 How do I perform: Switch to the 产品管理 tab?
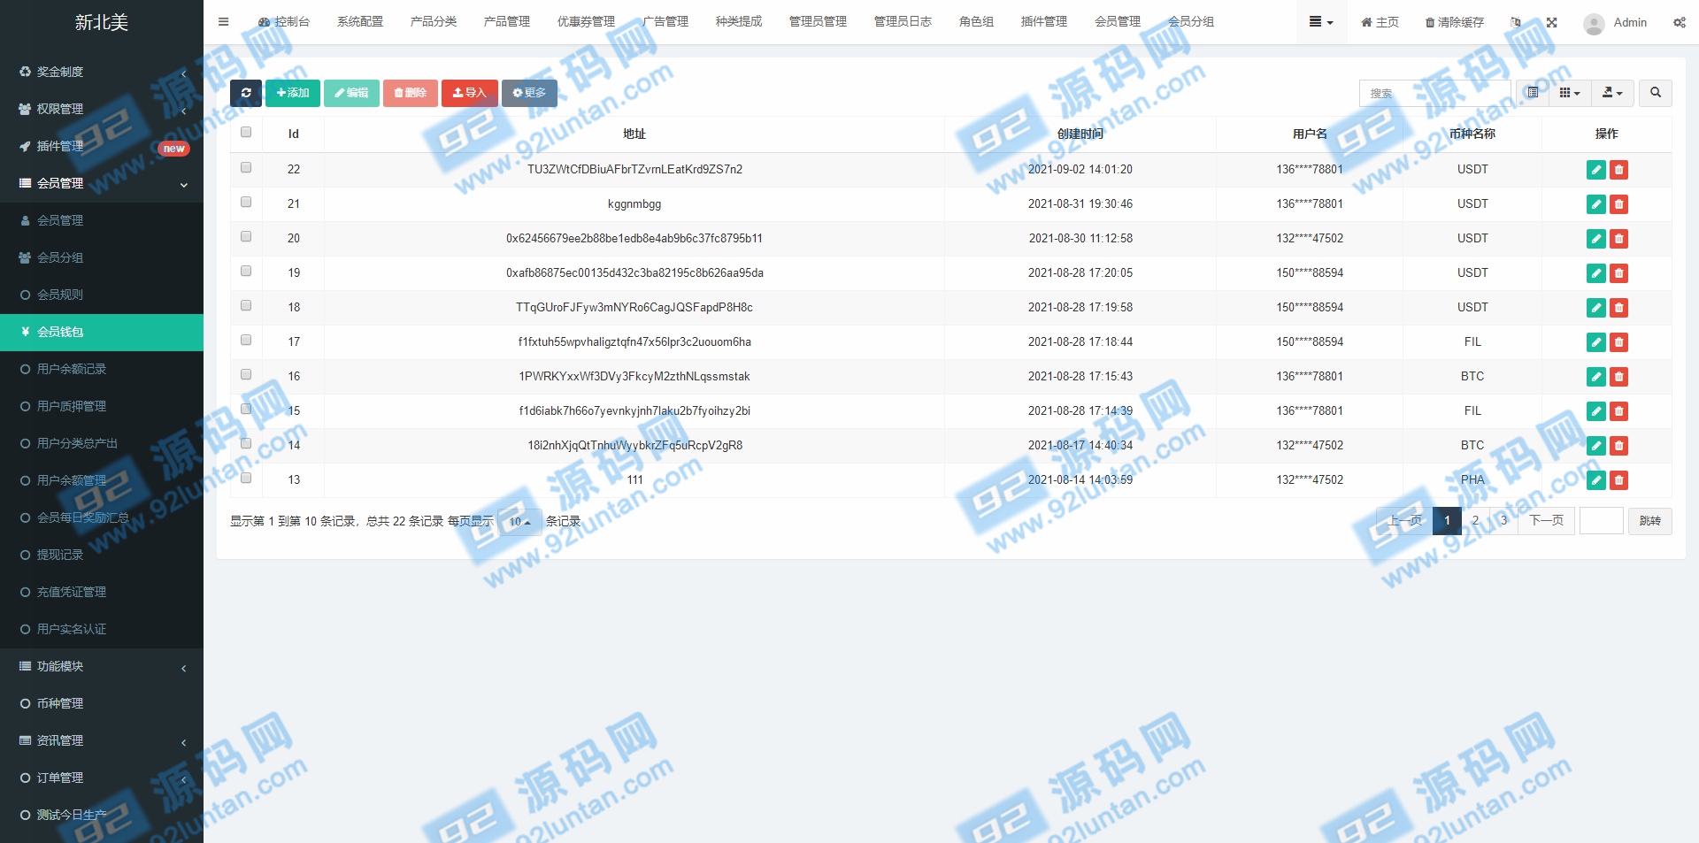(x=507, y=22)
